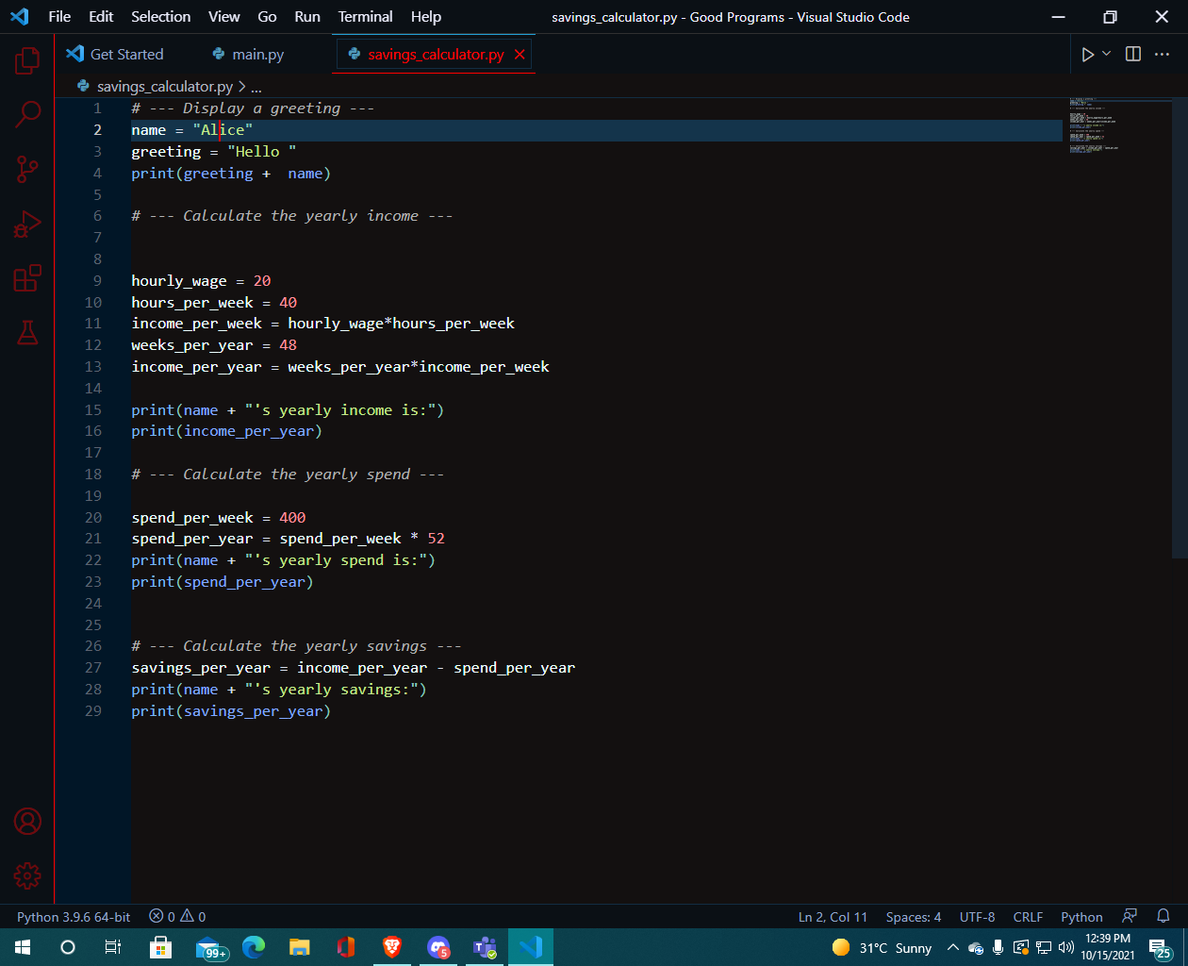Show hidden system tray icons chevron
Screen dimensions: 1188x966
pyautogui.click(x=953, y=947)
